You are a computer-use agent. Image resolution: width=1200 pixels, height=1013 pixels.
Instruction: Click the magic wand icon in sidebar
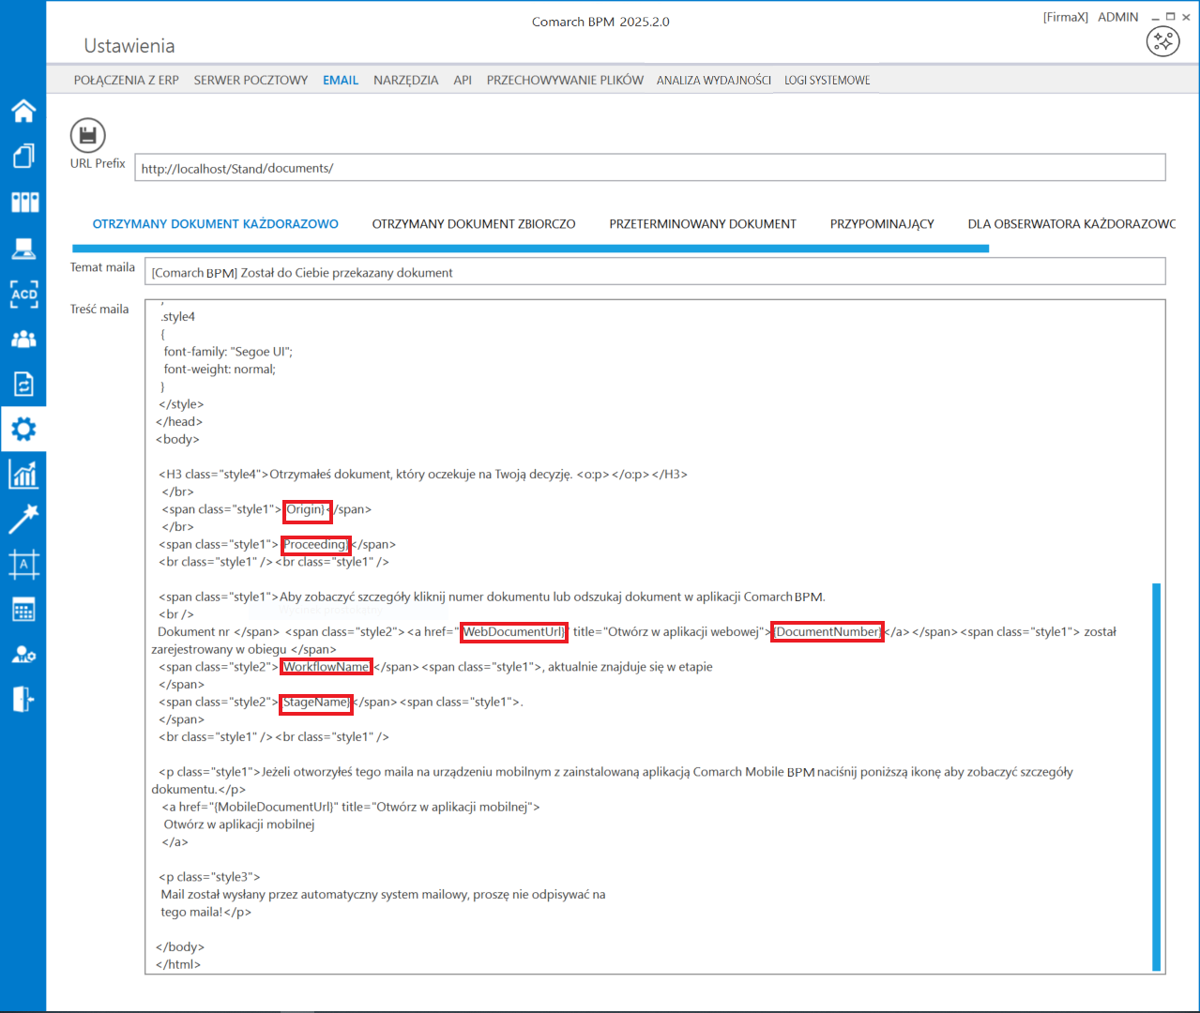(x=23, y=519)
